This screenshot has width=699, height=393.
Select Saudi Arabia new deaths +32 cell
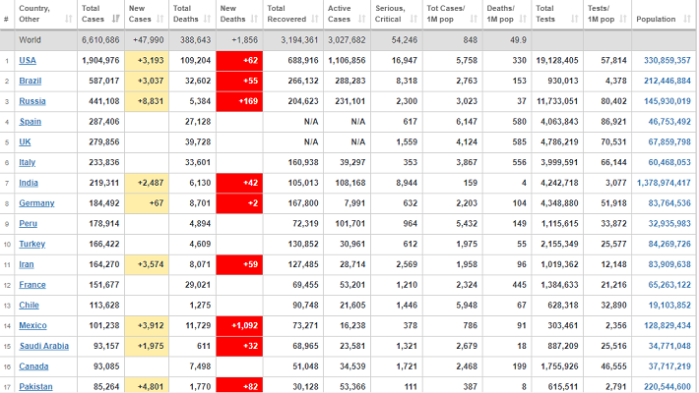[239, 346]
